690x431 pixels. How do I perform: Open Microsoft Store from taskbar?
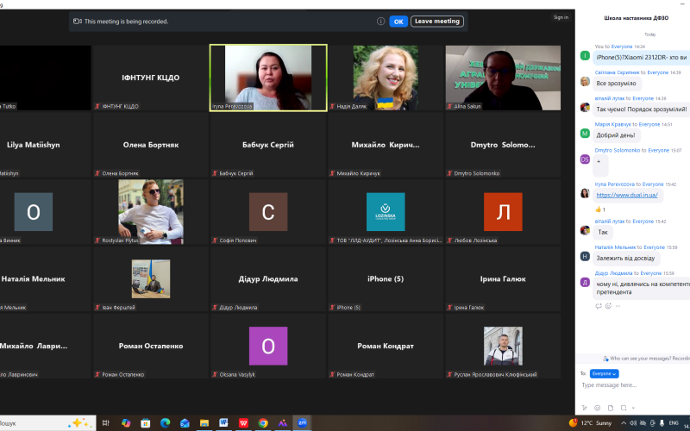click(x=145, y=423)
